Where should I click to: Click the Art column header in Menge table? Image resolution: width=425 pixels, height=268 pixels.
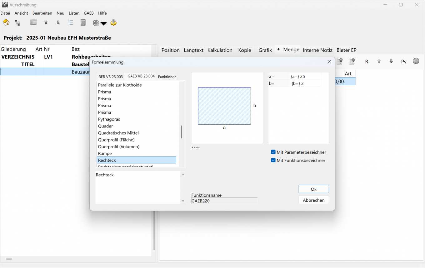click(348, 74)
